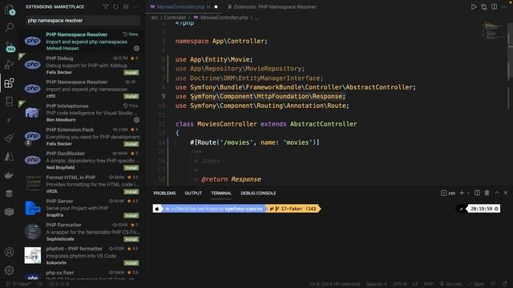Open the Manage gear at the activity bar bottom

[x=9, y=270]
